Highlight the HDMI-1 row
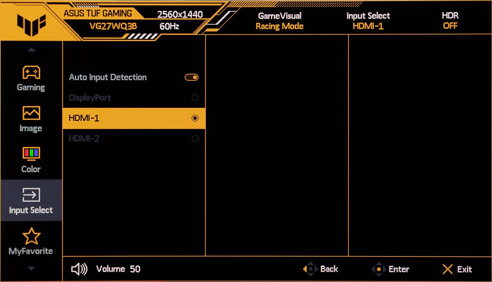Image resolution: width=492 pixels, height=282 pixels. (x=134, y=118)
